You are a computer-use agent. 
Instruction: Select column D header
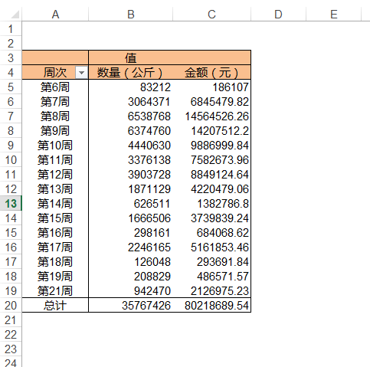tap(278, 15)
